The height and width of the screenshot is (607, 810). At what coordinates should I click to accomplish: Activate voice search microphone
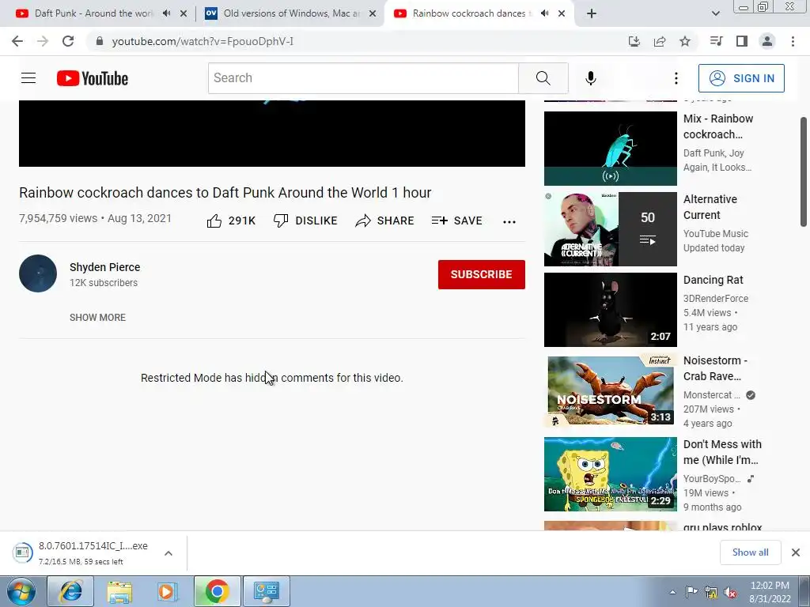tap(590, 78)
